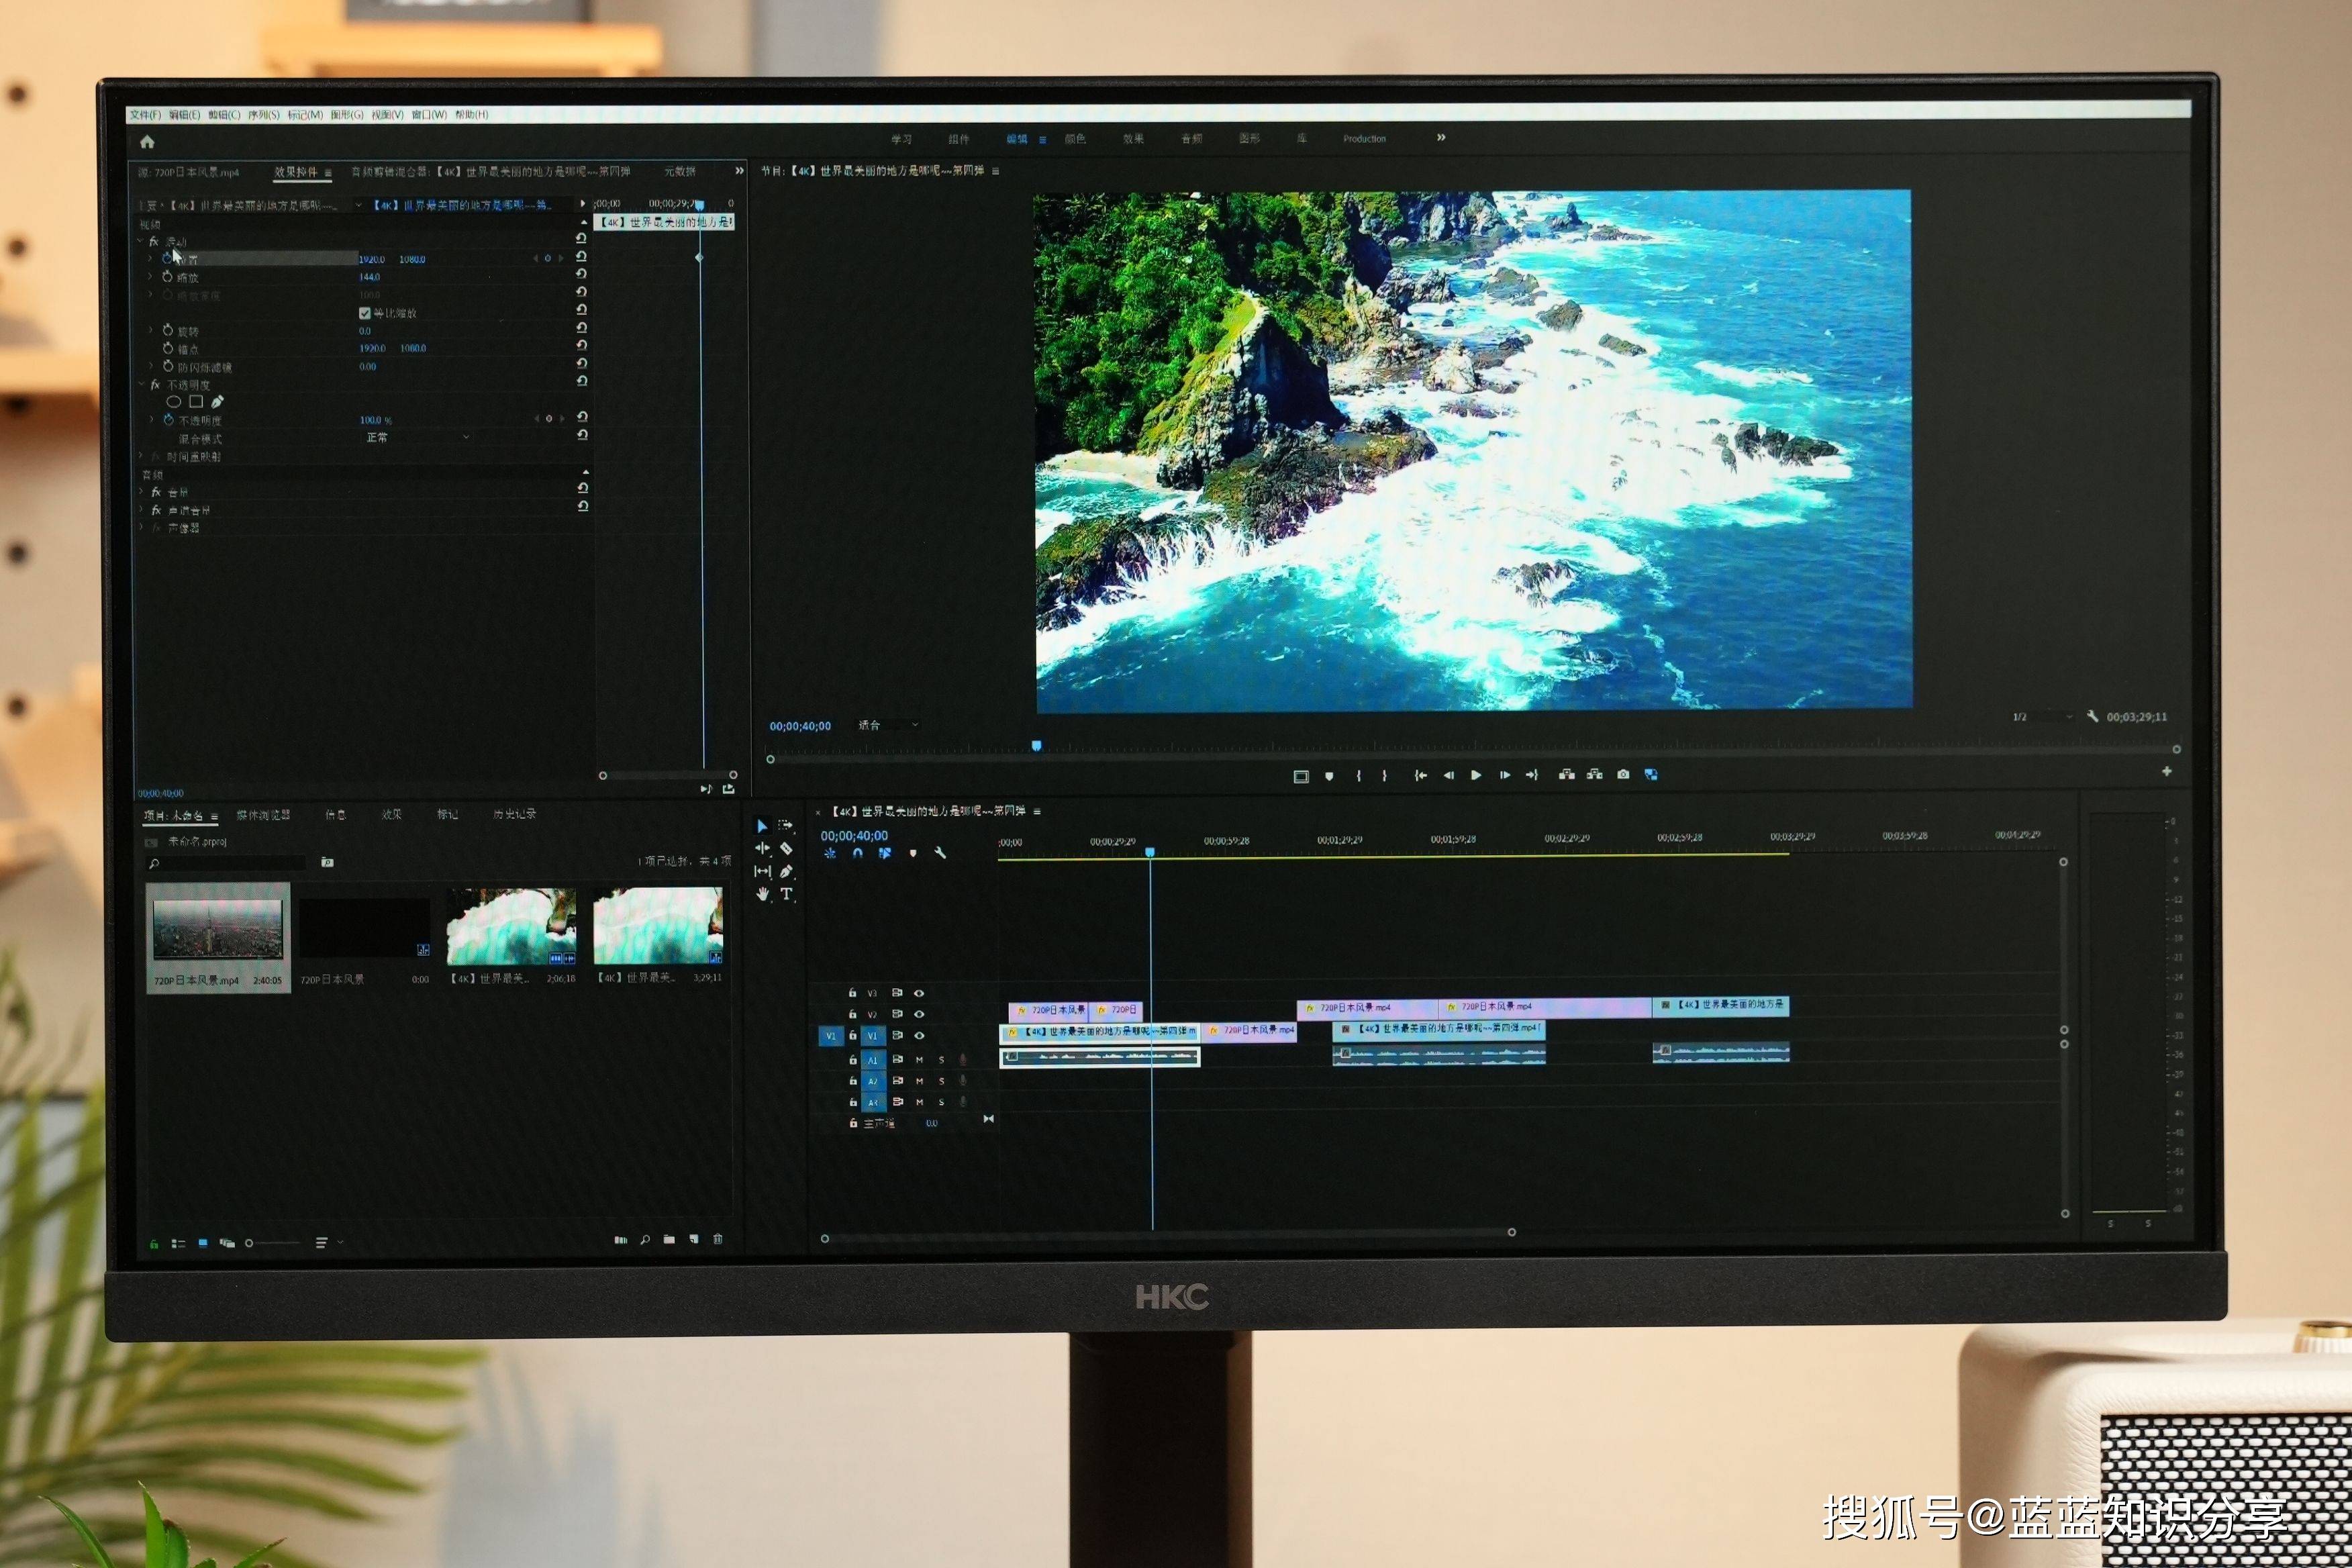Viewport: 2352px width, 1568px height.
Task: Mute audio track A1
Action: click(919, 1059)
